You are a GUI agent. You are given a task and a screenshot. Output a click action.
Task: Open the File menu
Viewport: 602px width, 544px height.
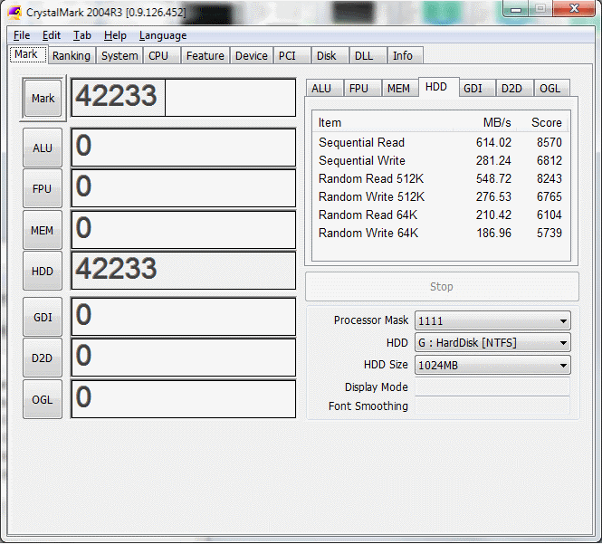coord(22,35)
